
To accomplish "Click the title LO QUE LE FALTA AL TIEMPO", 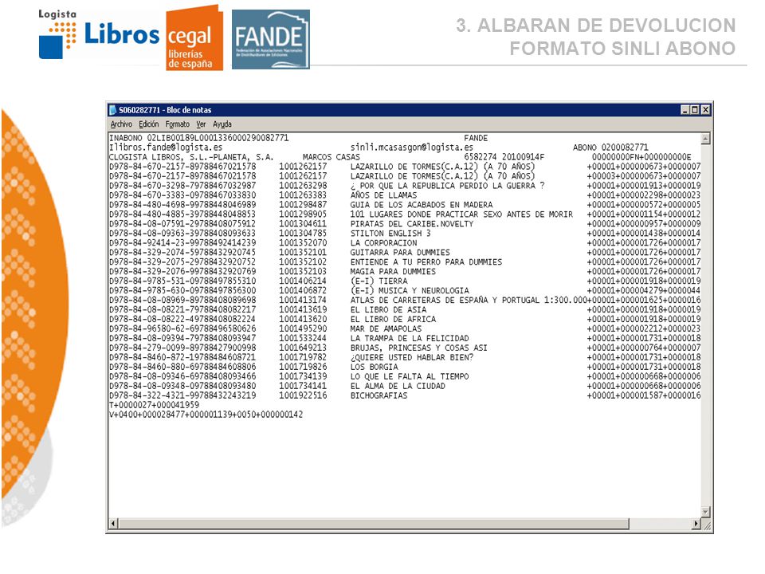I will click(x=410, y=376).
